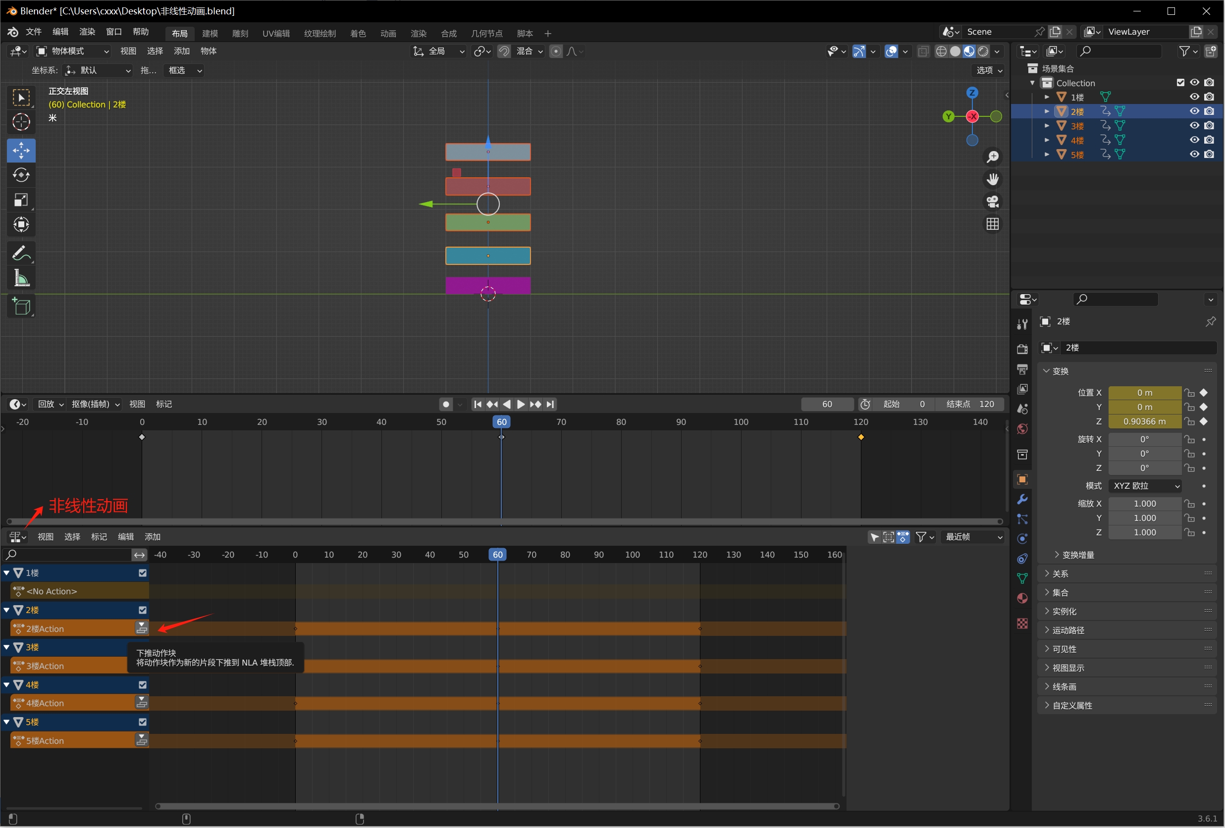Select the Scale tool
1225x828 pixels.
(x=21, y=200)
